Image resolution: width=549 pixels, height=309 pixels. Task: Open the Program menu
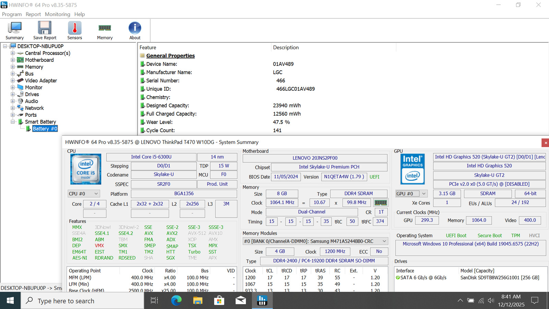point(12,14)
